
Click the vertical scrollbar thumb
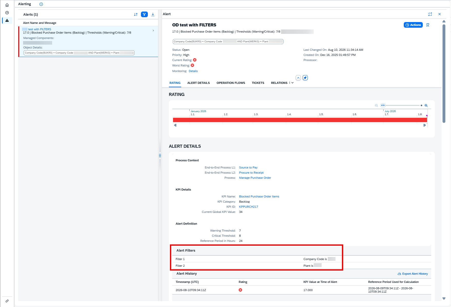[x=444, y=73]
